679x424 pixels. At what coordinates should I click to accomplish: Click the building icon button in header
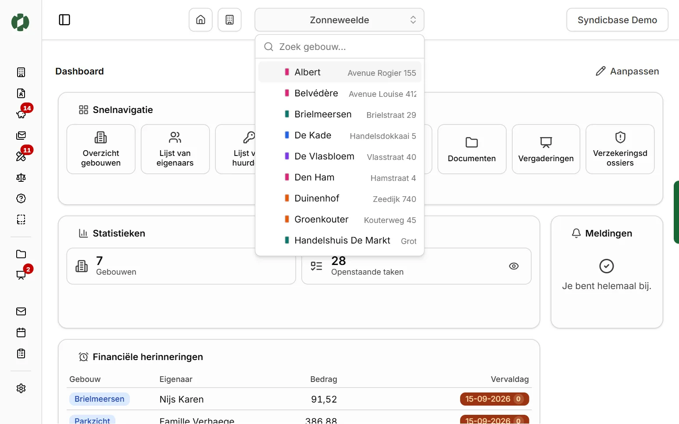coord(229,20)
